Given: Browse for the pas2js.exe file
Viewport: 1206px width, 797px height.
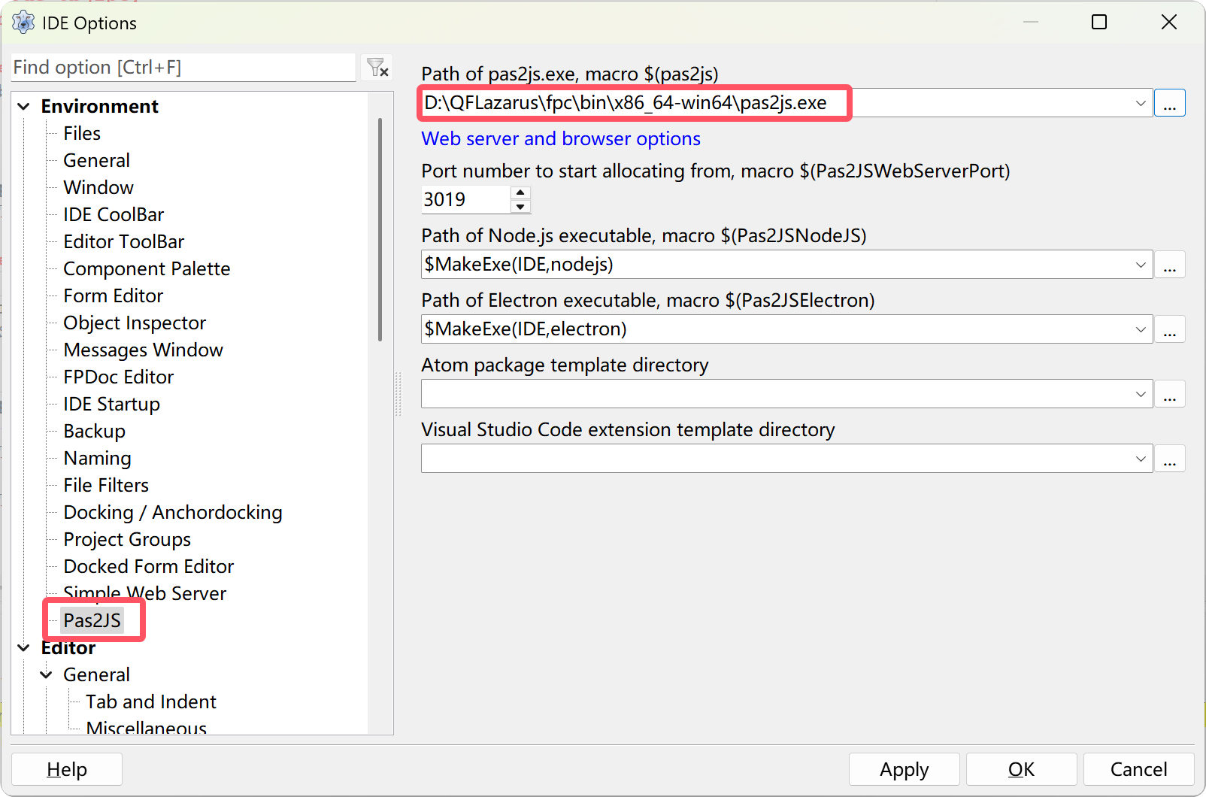Looking at the screenshot, I should [x=1170, y=103].
